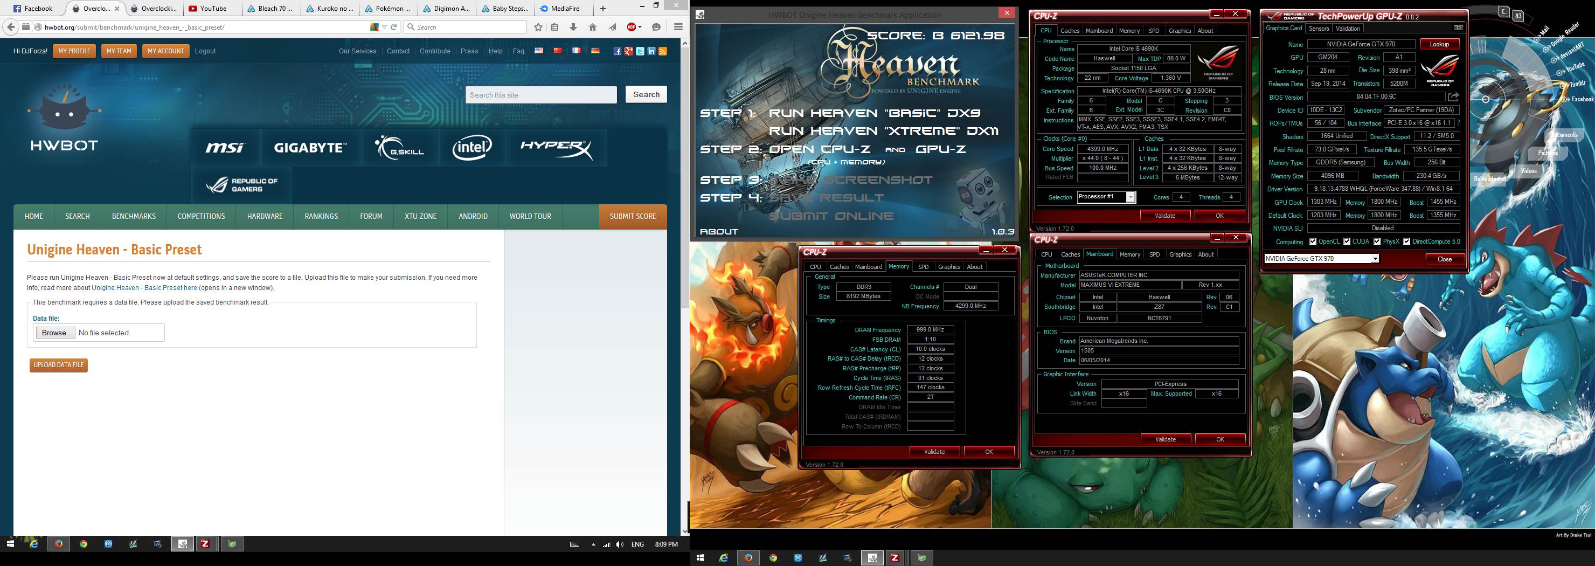Switch to the Facebook browser tab

(x=37, y=9)
